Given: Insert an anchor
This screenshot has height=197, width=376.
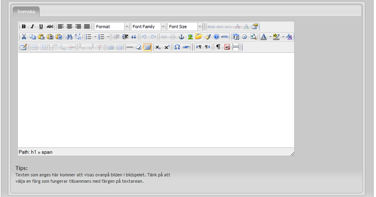Looking at the screenshot, I should pyautogui.click(x=181, y=37).
